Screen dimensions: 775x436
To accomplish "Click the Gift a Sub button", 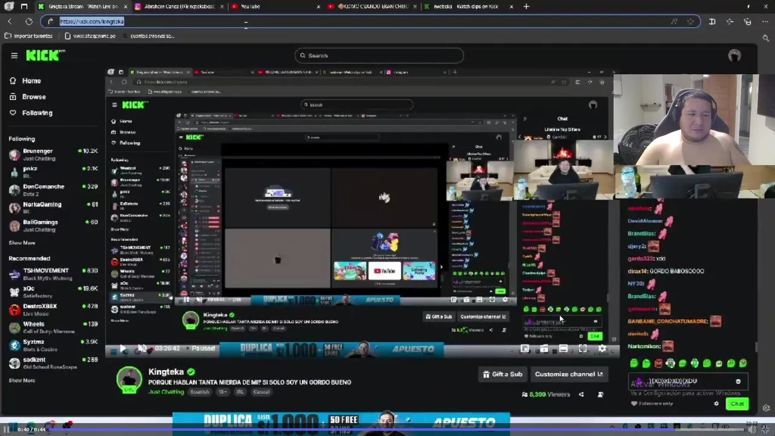I will click(503, 374).
